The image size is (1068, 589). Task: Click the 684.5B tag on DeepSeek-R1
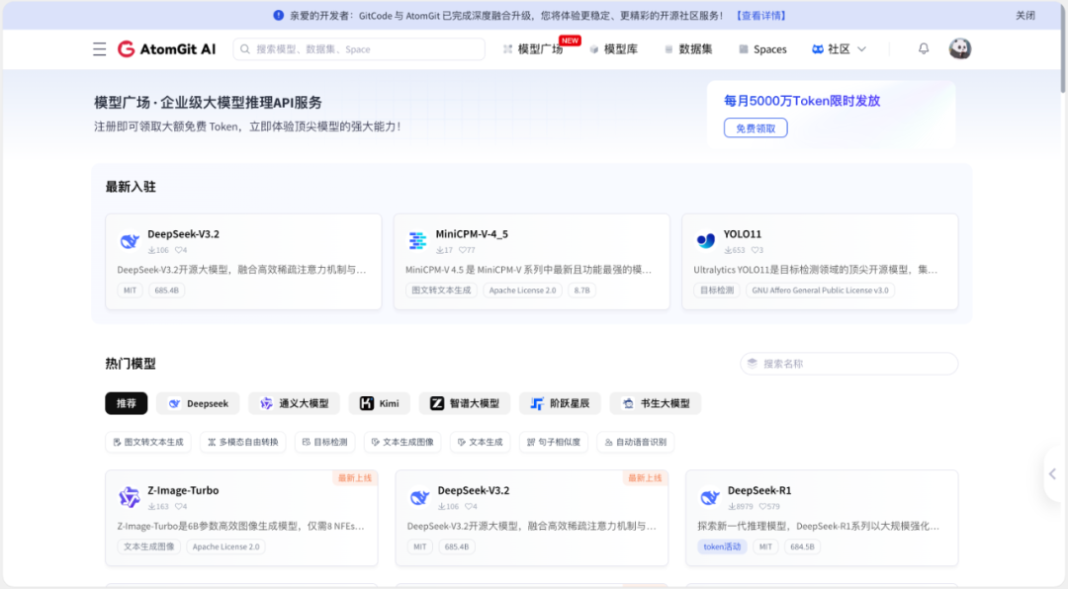coord(802,547)
